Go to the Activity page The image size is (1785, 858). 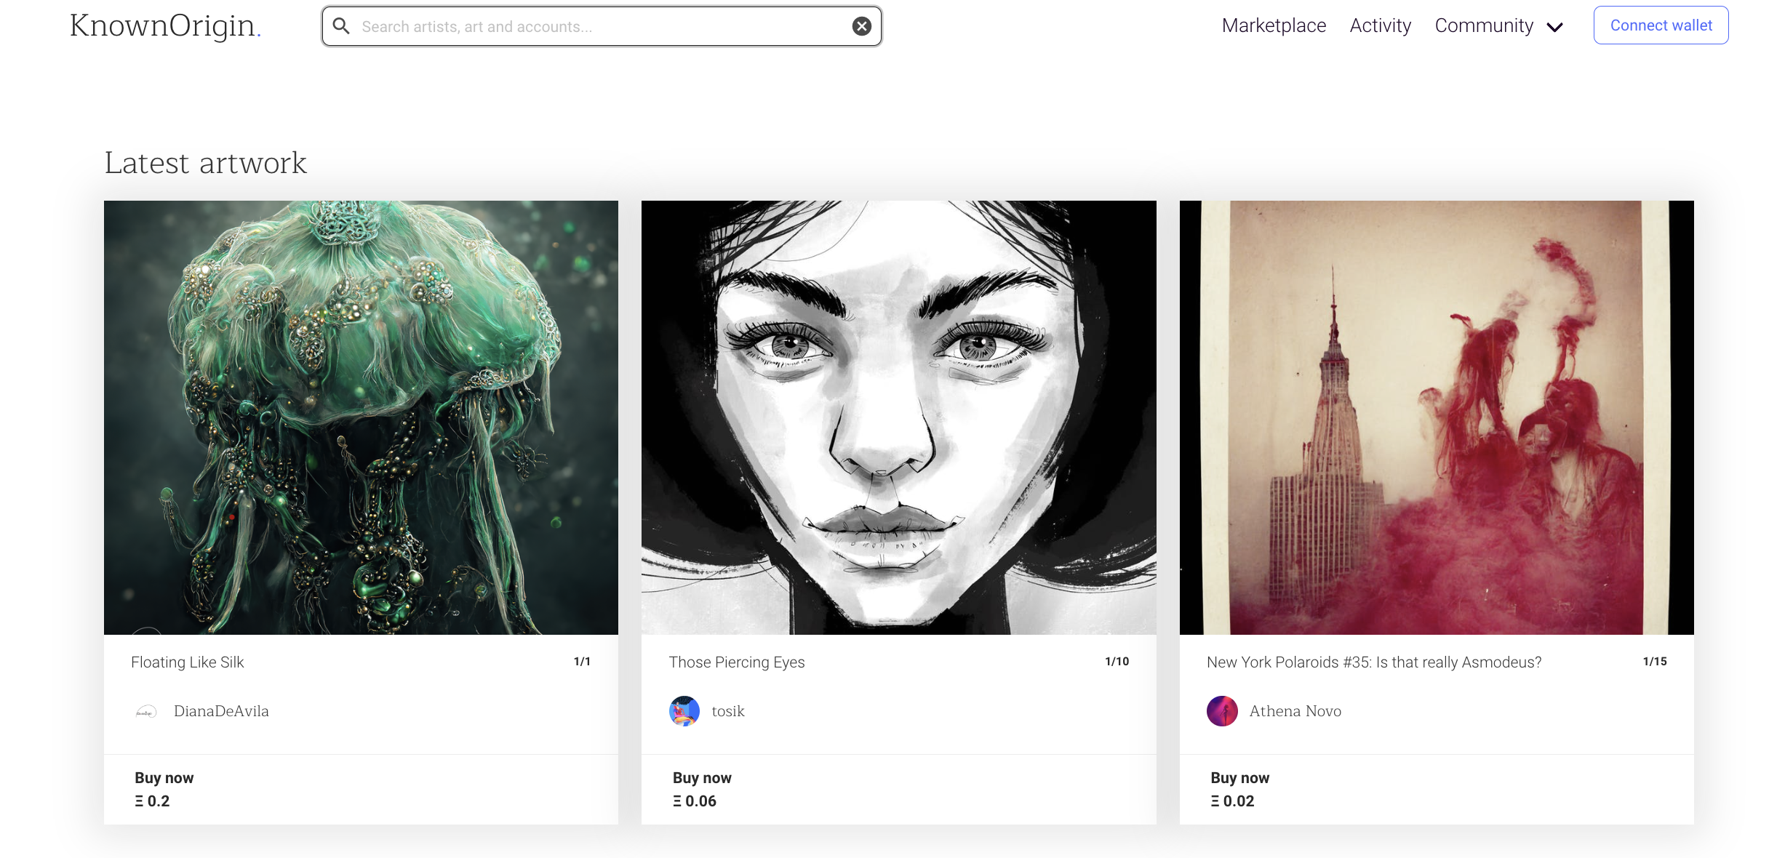[1380, 25]
